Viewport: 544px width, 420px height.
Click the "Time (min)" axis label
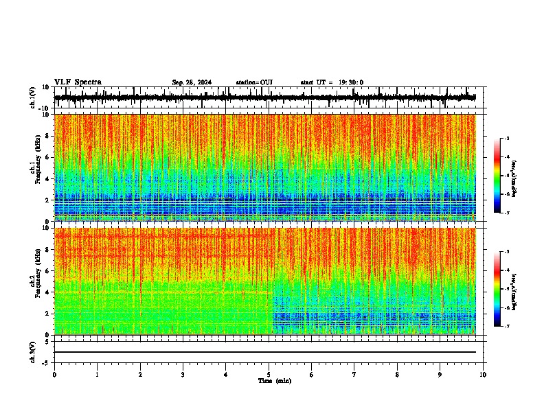tap(275, 381)
